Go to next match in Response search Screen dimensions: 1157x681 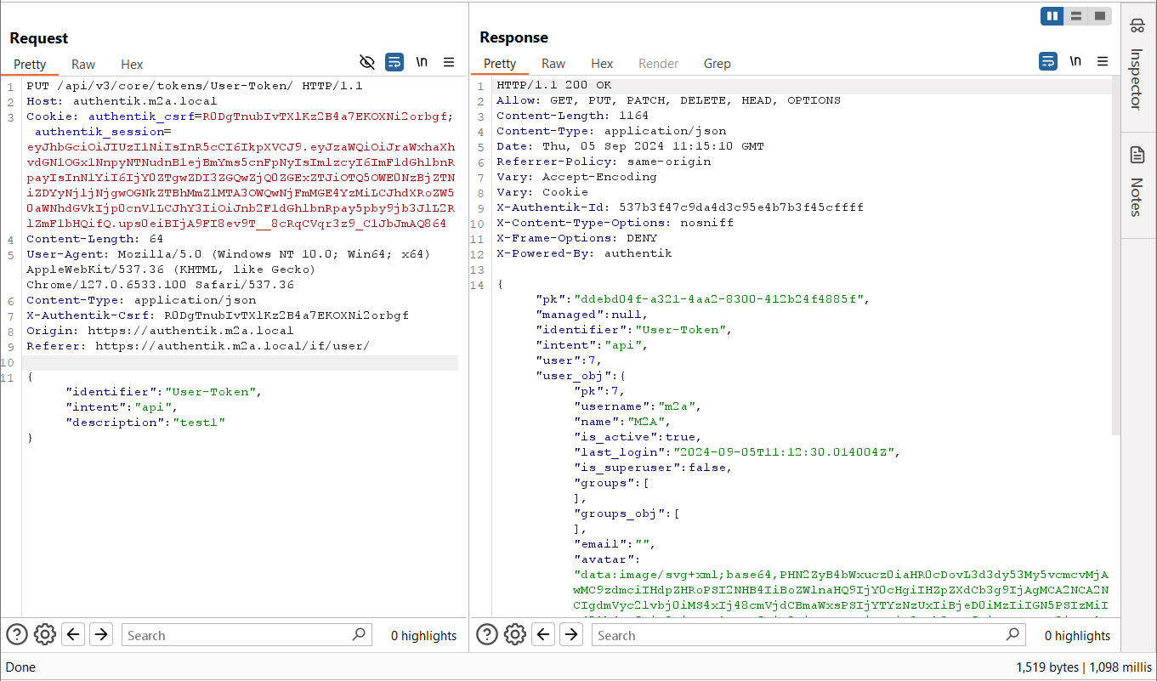(x=571, y=634)
